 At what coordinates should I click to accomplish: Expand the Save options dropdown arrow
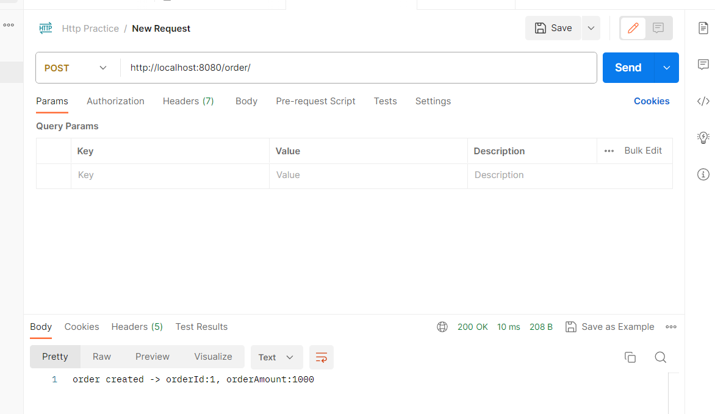point(591,28)
